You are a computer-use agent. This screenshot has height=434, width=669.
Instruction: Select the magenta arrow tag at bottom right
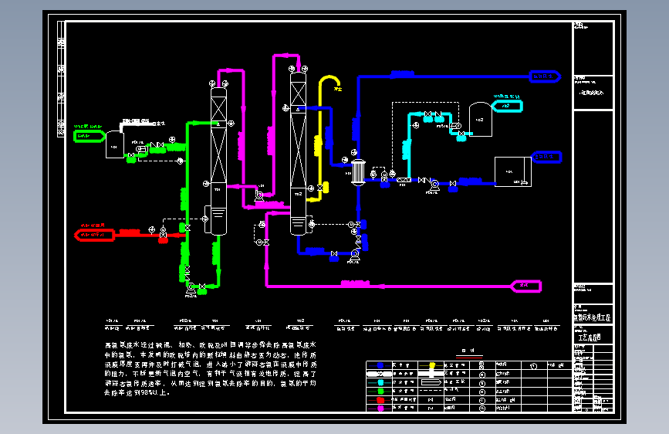pyautogui.click(x=526, y=286)
